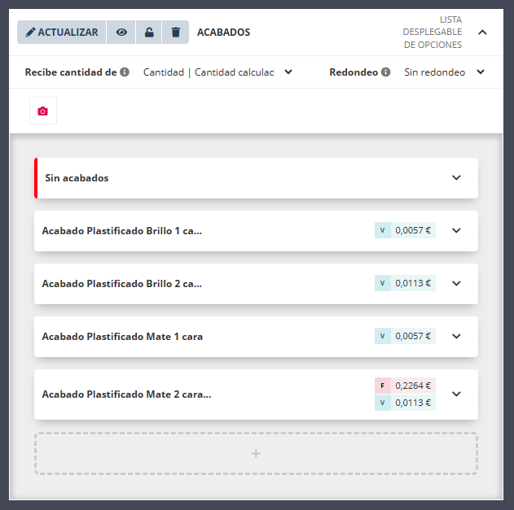514x510 pixels.
Task: Click the V badge on Brillo 2 caras
Action: click(383, 283)
